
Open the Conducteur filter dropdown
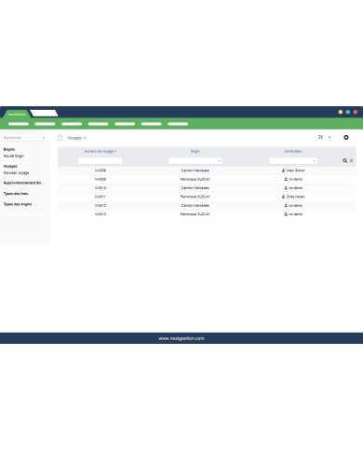pos(293,160)
